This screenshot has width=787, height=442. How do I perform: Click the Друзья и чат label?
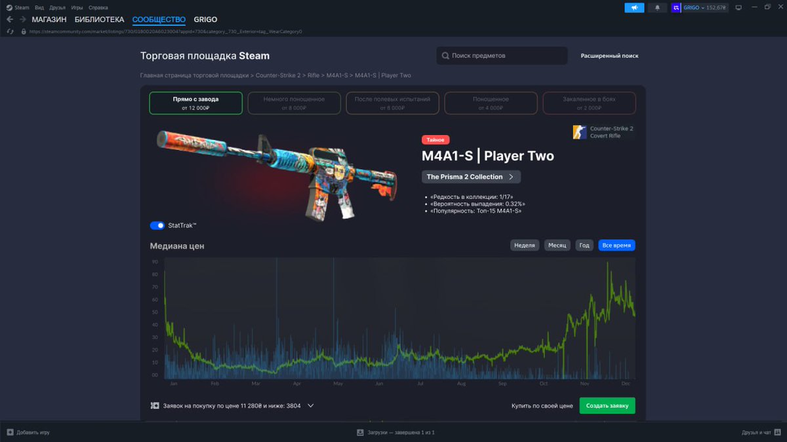coord(756,432)
